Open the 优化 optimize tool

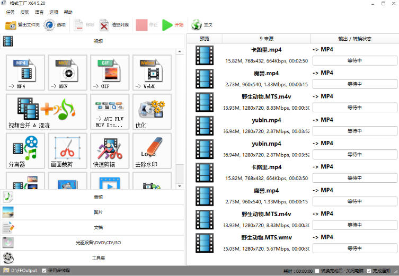[x=152, y=112]
